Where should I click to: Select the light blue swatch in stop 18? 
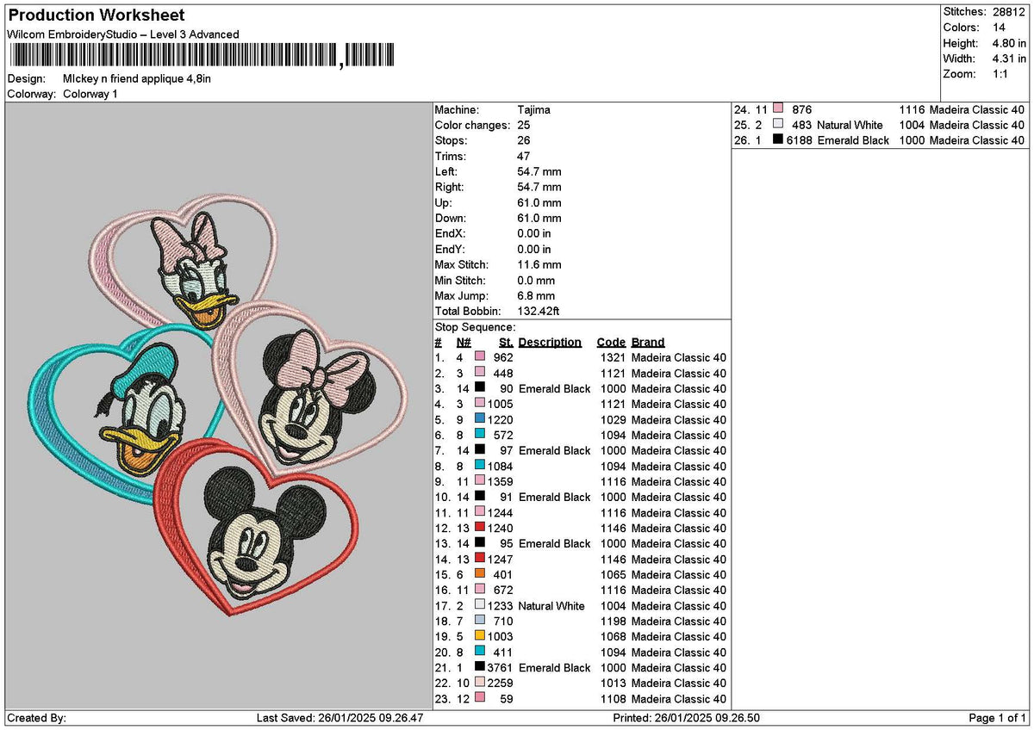pyautogui.click(x=480, y=621)
